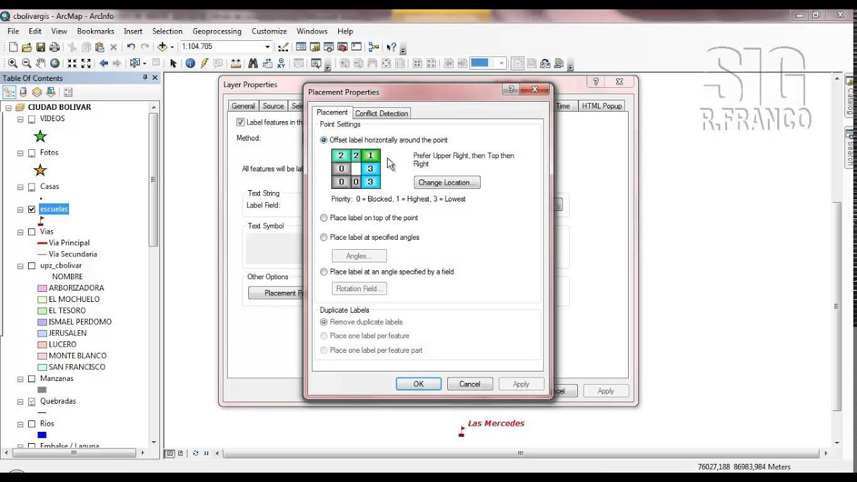The image size is (857, 482).
Task: Open the Python window icon
Action: [356, 47]
